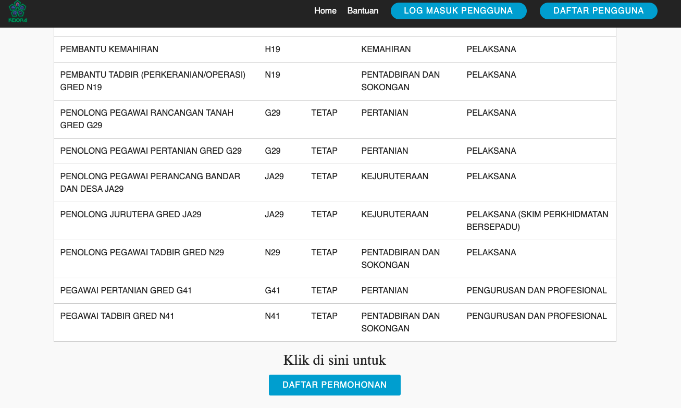Viewport: 681px width, 408px height.
Task: Click the Klik di sini untuk text
Action: 335,360
